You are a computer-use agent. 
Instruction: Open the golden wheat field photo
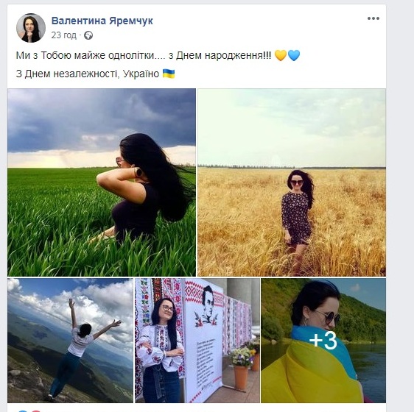coord(292,182)
